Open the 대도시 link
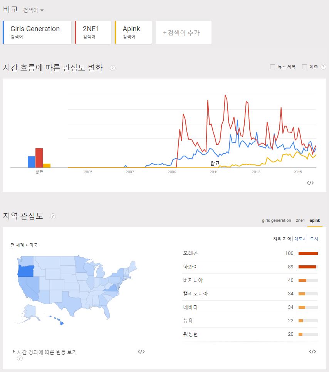This screenshot has width=329, height=372. (x=300, y=239)
